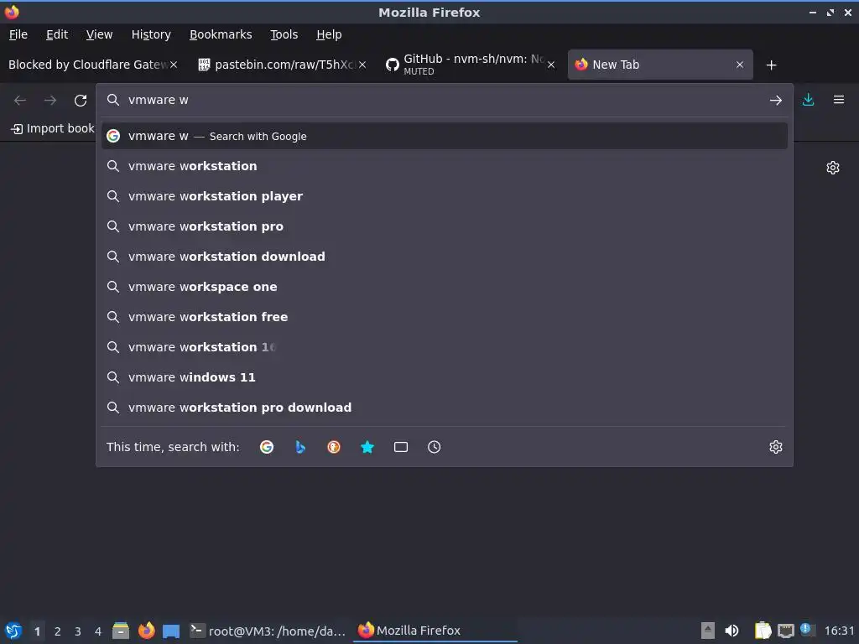Image resolution: width=859 pixels, height=644 pixels.
Task: Click the removable media tray icon
Action: tap(708, 631)
